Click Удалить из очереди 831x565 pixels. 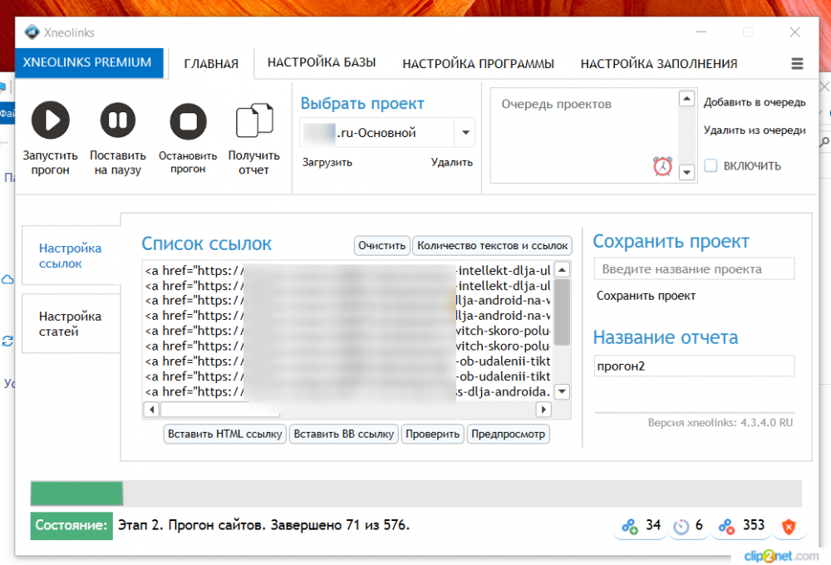pyautogui.click(x=755, y=130)
